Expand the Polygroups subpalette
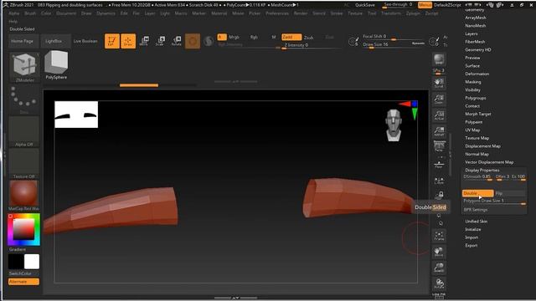Viewport: 536px width, 301px height. click(475, 98)
